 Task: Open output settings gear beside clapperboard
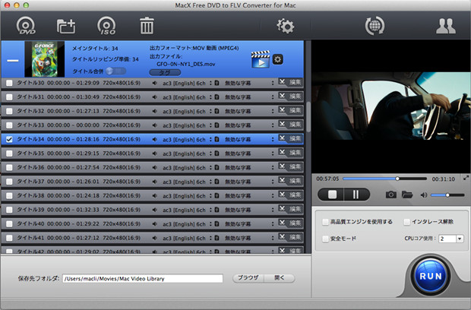277,59
